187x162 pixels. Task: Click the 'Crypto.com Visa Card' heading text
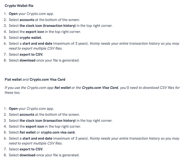click(x=47, y=79)
